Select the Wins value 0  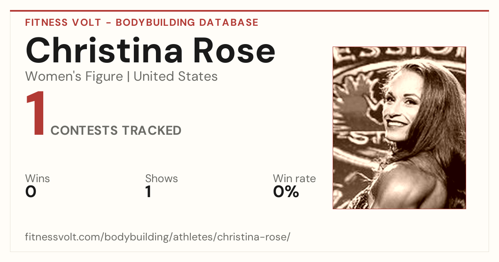click(x=31, y=192)
